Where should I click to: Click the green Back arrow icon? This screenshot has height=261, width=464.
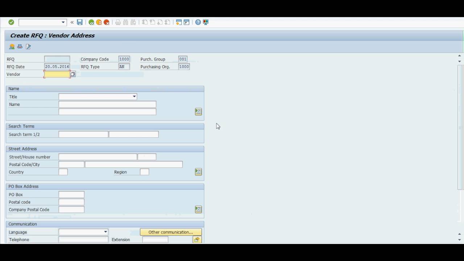pyautogui.click(x=91, y=22)
